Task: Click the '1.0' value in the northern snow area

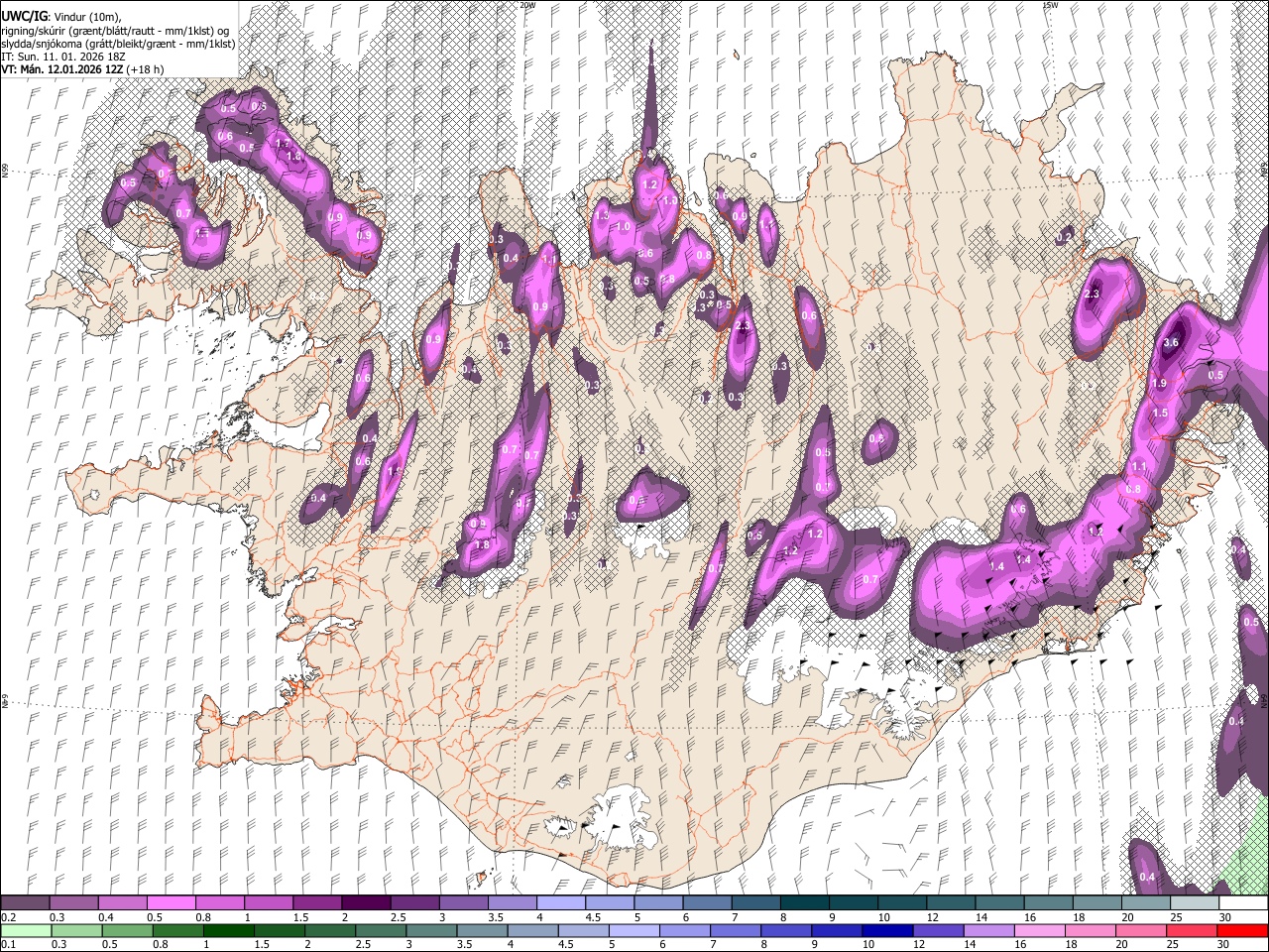Action: click(623, 227)
